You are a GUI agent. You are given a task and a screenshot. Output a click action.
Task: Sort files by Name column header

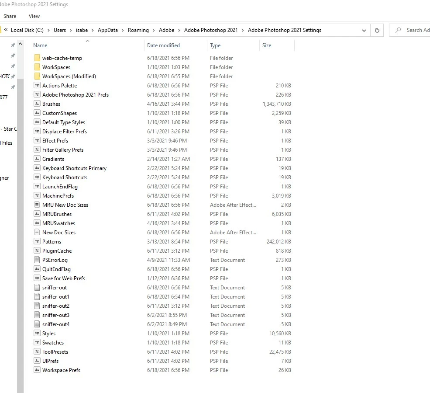click(88, 45)
